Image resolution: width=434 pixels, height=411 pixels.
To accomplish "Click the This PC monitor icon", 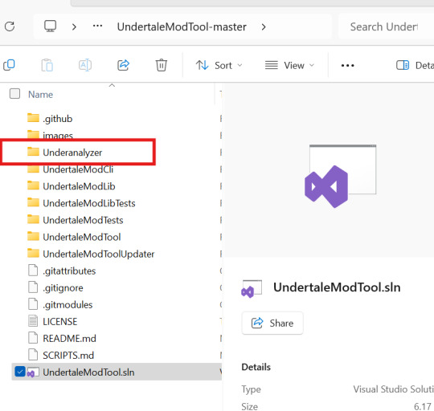I will 50,26.
